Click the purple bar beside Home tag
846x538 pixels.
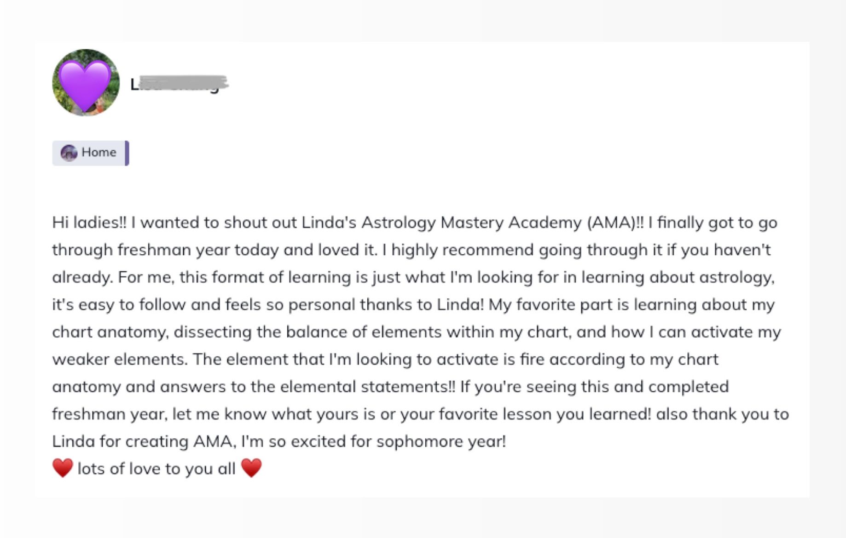coord(127,153)
